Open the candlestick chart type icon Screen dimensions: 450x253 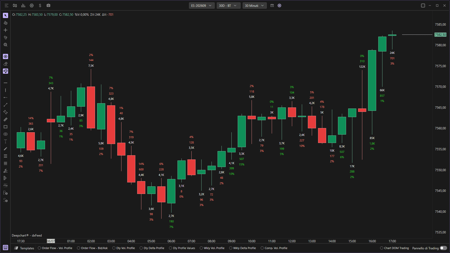tap(15, 5)
